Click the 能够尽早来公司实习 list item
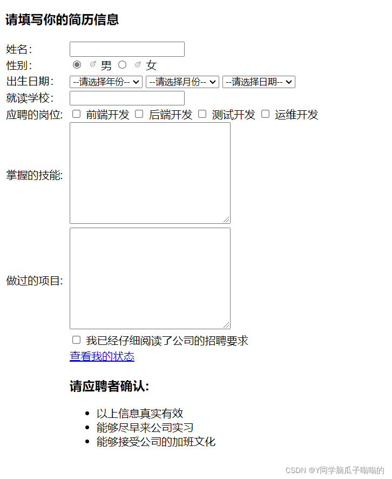Image resolution: width=392 pixels, height=479 pixels. (145, 428)
